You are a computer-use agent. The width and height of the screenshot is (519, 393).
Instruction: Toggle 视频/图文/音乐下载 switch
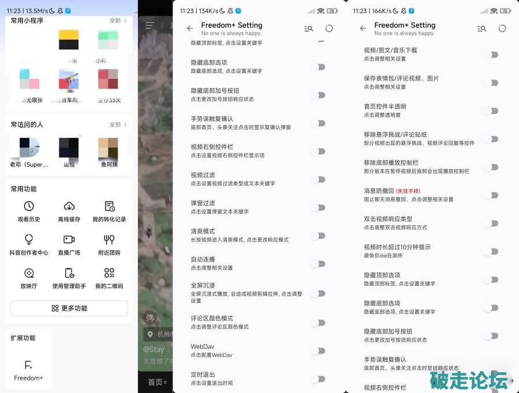(491, 55)
